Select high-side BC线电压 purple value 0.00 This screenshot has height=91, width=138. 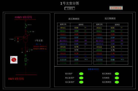click(76, 41)
